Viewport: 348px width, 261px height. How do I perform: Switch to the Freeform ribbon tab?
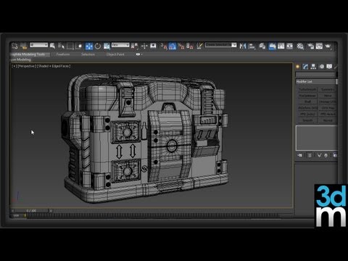coord(63,54)
